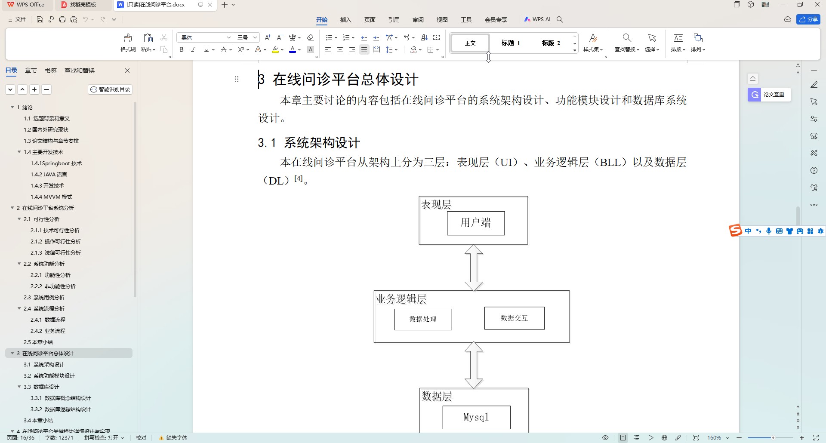The width and height of the screenshot is (826, 443).
Task: Click the print icon in quick toolbar
Action: point(62,19)
